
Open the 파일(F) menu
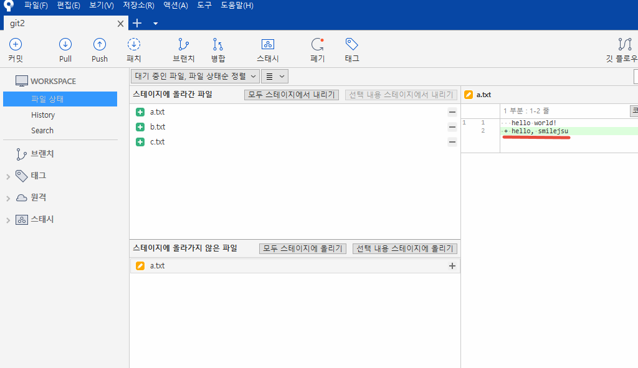[x=36, y=5]
